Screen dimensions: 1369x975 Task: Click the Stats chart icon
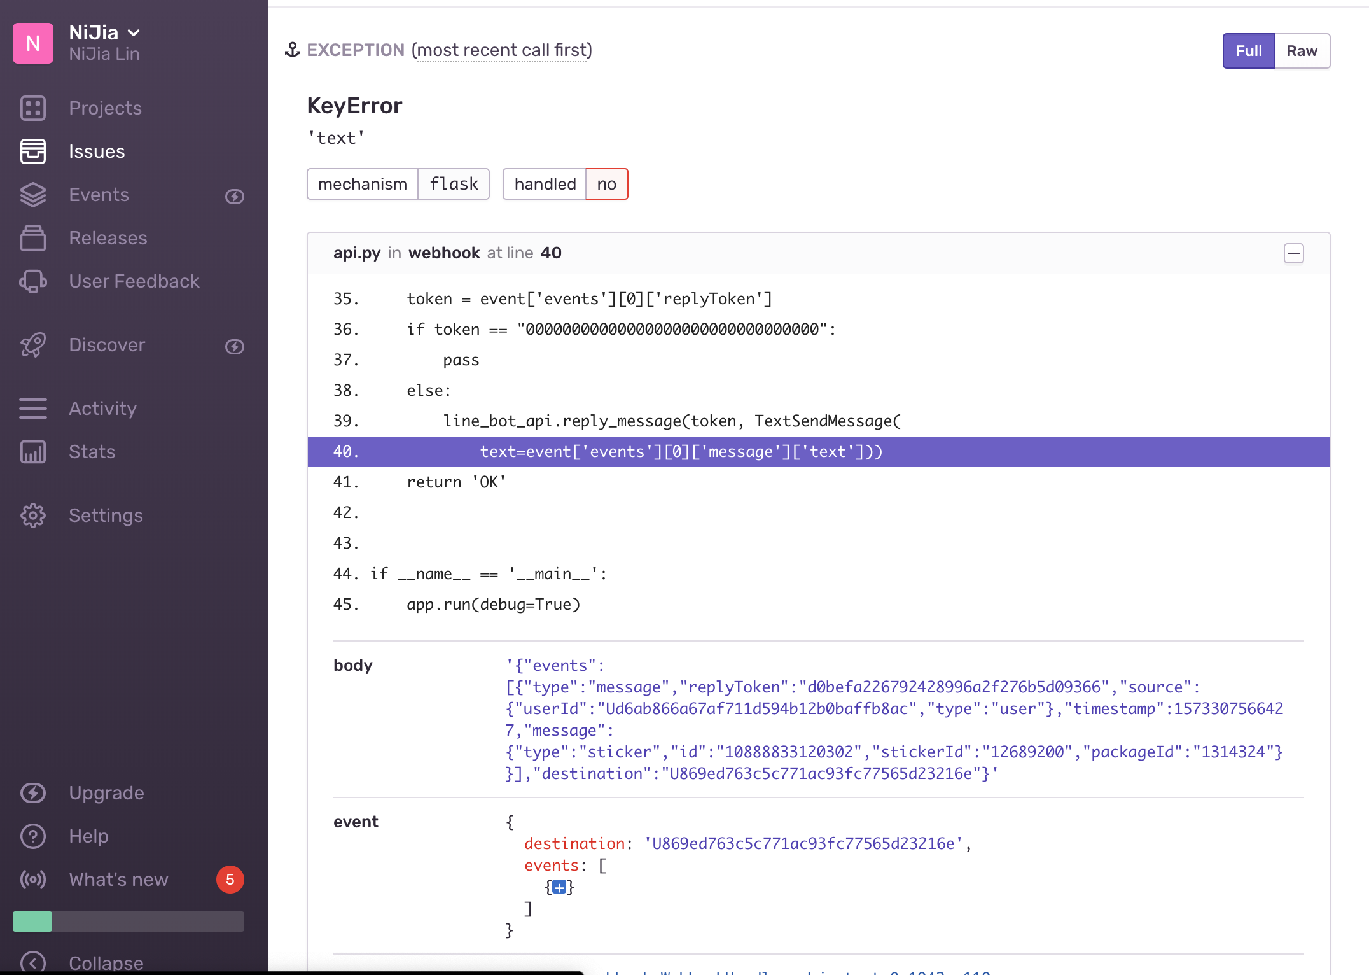pos(32,452)
